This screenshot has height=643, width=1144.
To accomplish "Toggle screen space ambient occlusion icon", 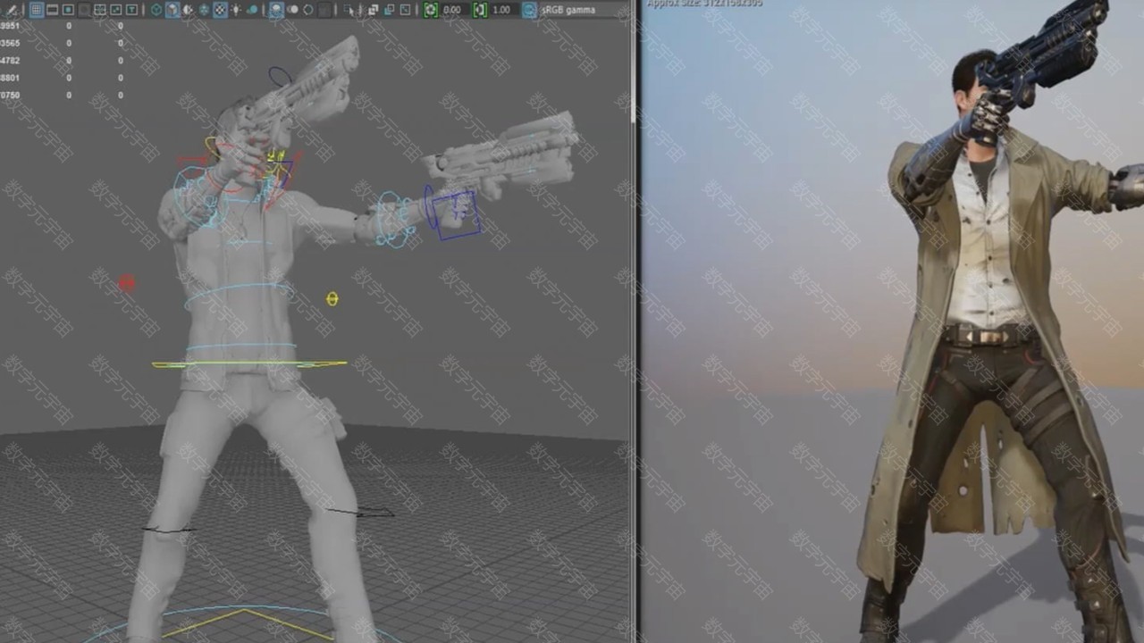I will [x=277, y=10].
